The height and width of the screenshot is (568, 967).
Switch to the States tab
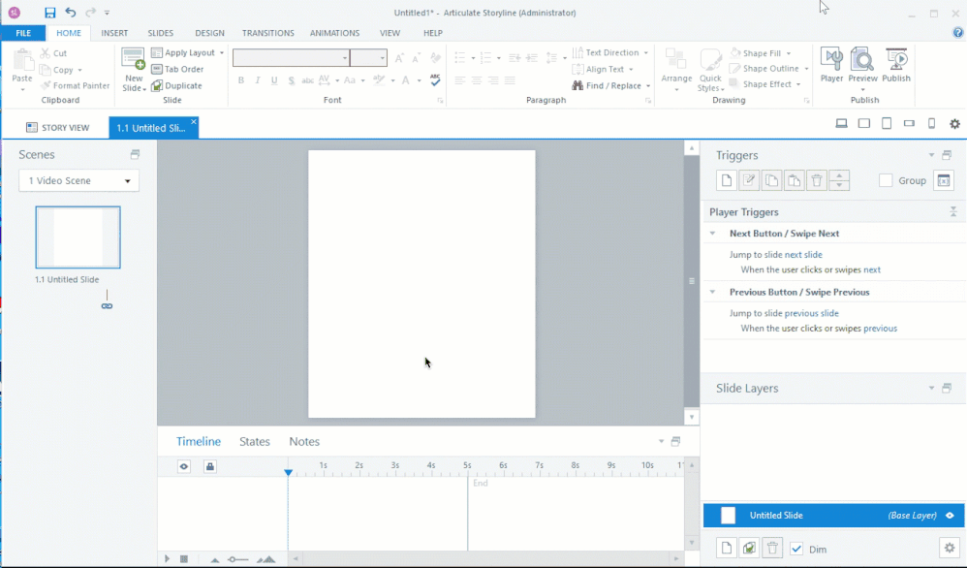pos(255,442)
